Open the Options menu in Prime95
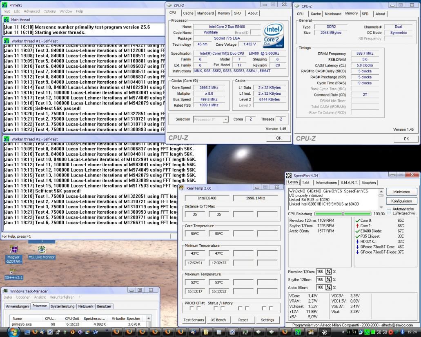Image resolution: width=421 pixels, height=337 pixels. pyautogui.click(x=49, y=11)
